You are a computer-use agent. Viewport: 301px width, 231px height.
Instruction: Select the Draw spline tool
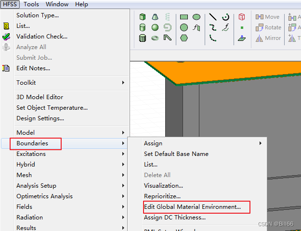tap(213, 27)
